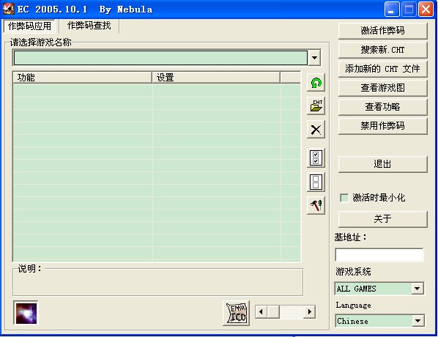438x337 pixels.
Task: Click the 激活作弊码 button
Action: click(x=382, y=31)
